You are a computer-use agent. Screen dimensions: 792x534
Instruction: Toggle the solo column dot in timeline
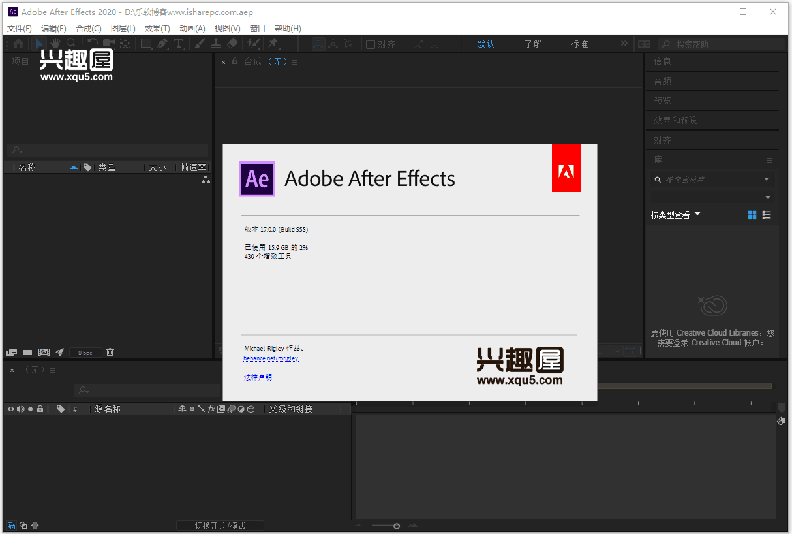point(30,409)
